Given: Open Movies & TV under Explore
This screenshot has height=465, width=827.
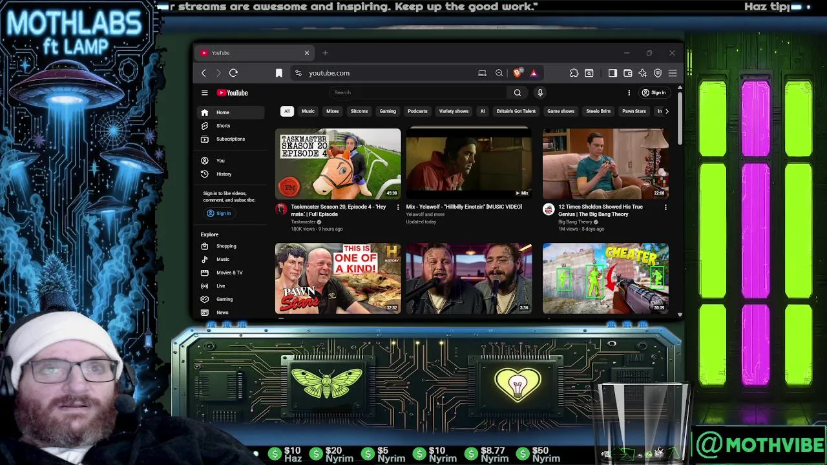Looking at the screenshot, I should click(231, 273).
